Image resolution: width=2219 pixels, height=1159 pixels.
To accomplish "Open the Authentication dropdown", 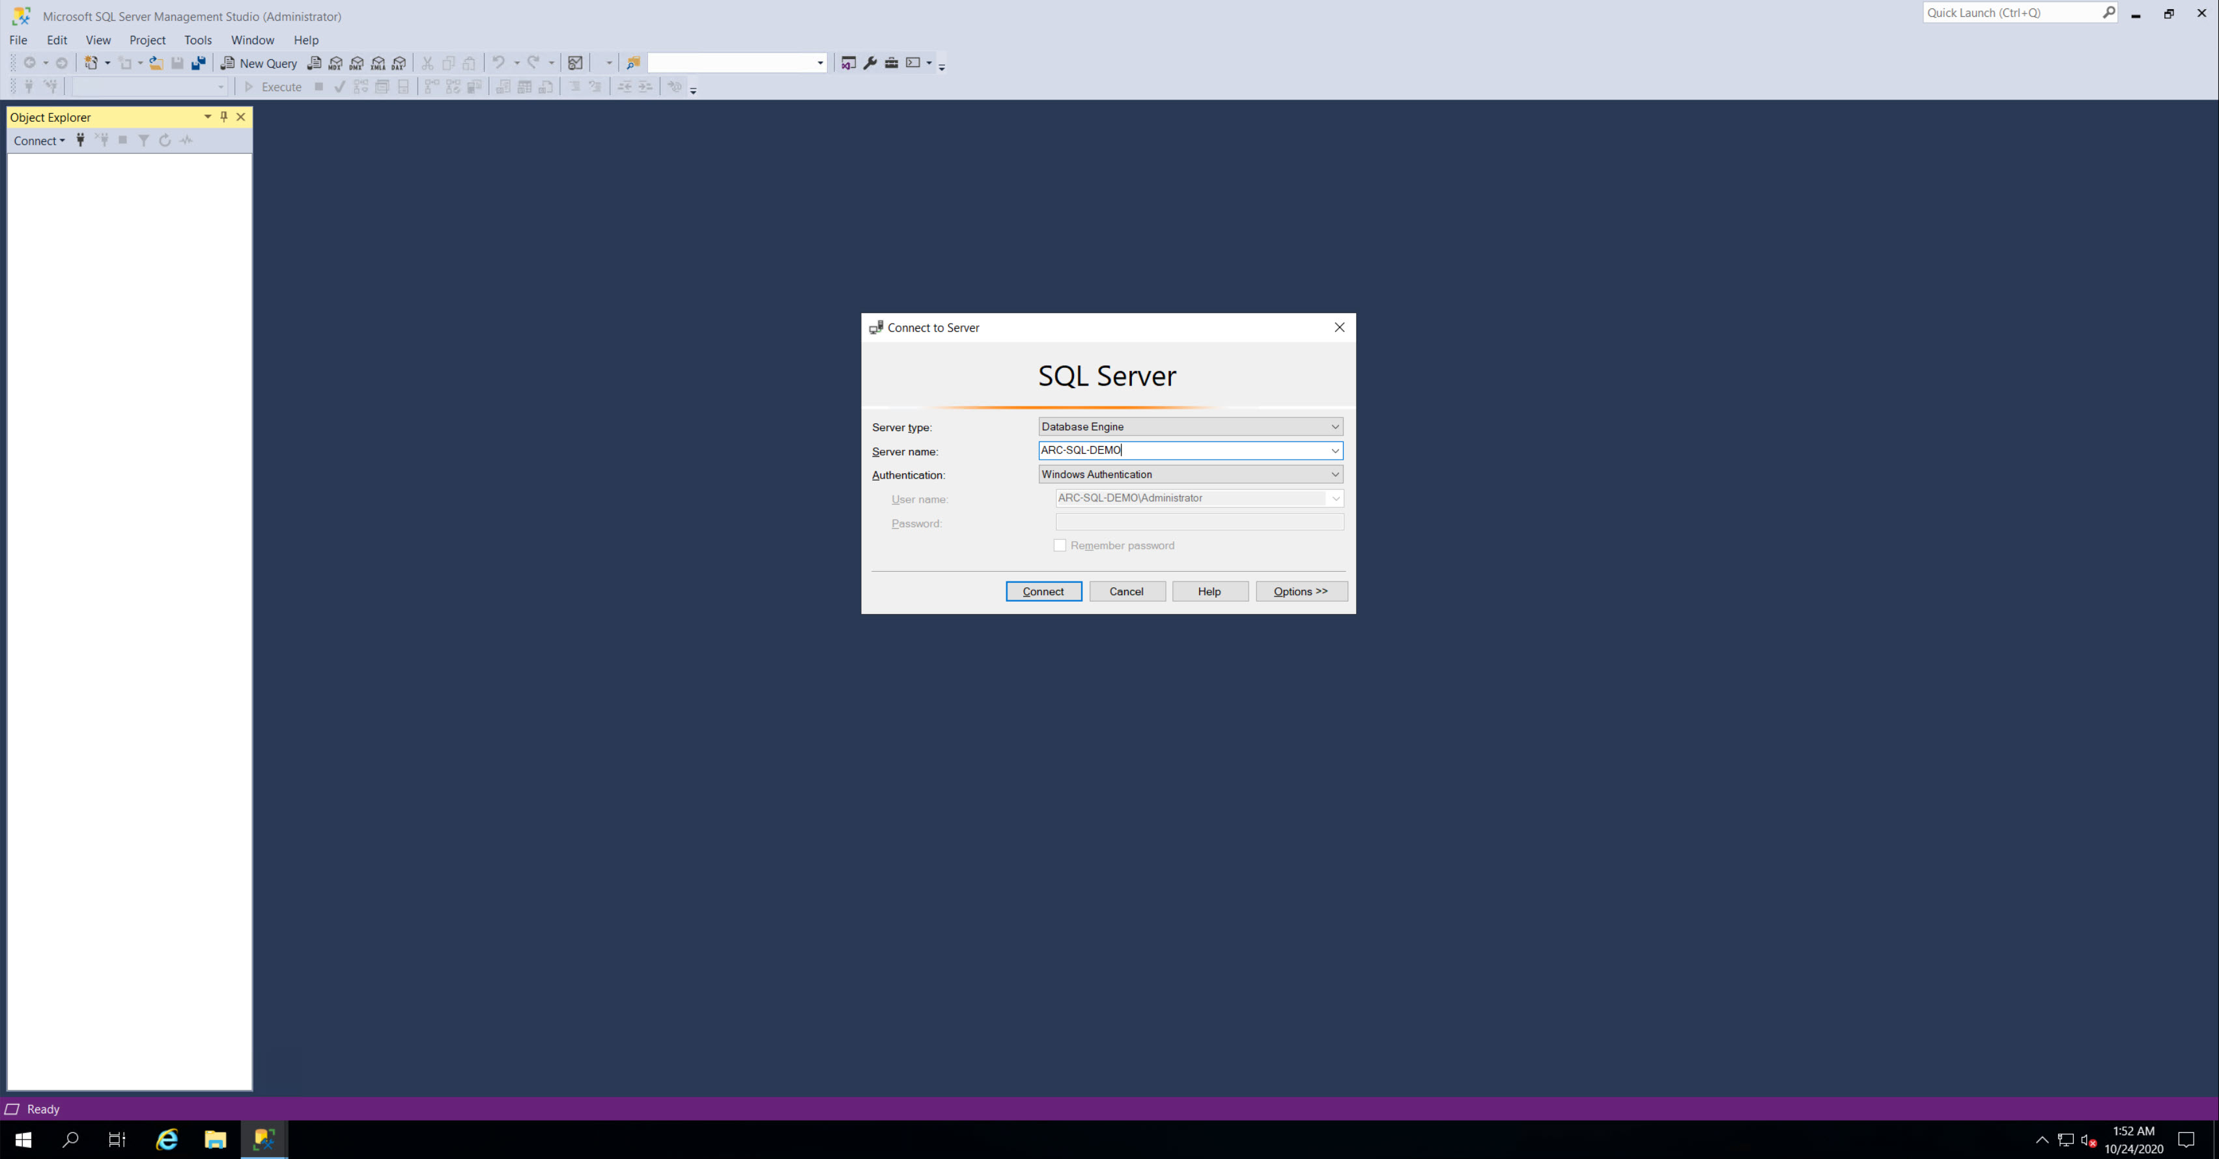I will [1191, 475].
